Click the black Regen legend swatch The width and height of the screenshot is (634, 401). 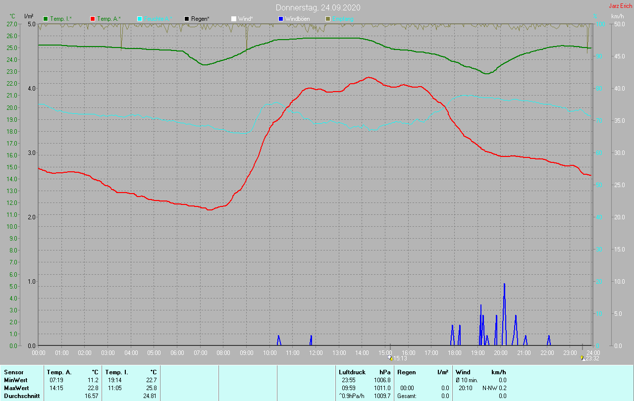(187, 19)
